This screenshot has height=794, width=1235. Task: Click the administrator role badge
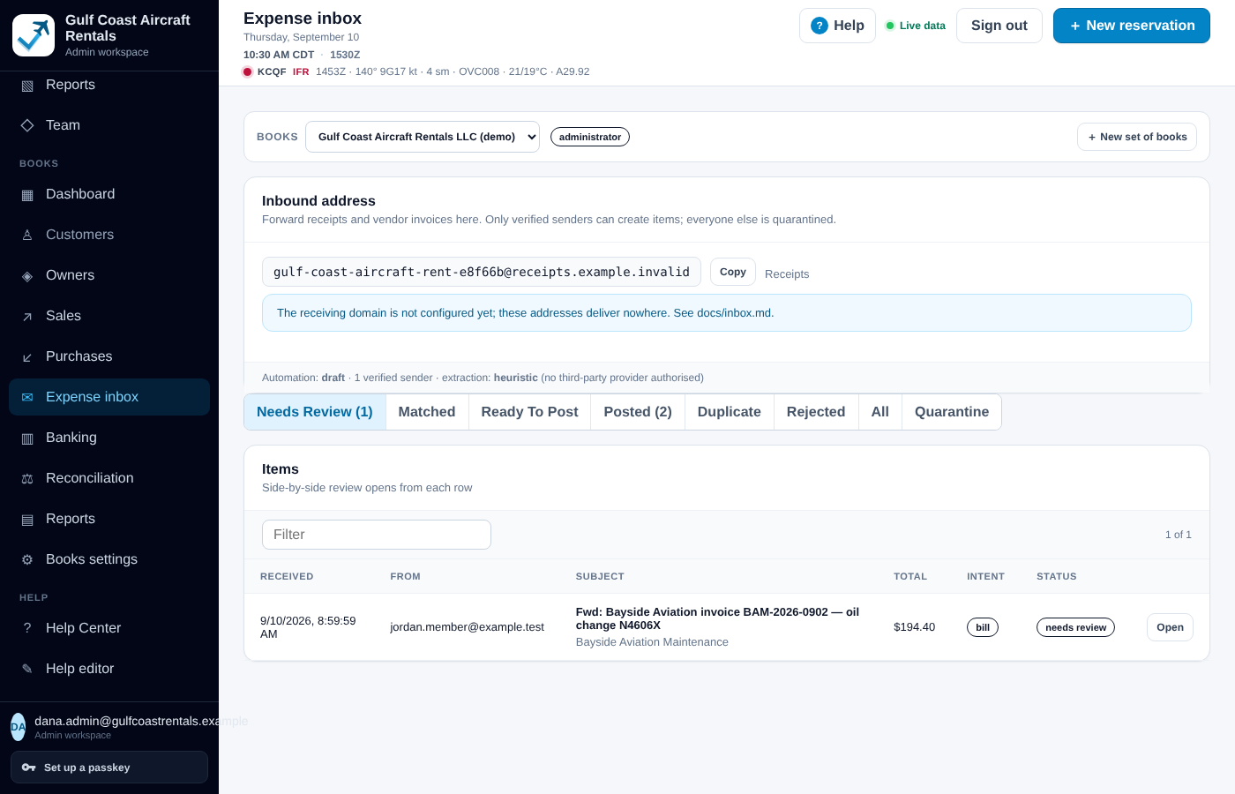pos(590,137)
